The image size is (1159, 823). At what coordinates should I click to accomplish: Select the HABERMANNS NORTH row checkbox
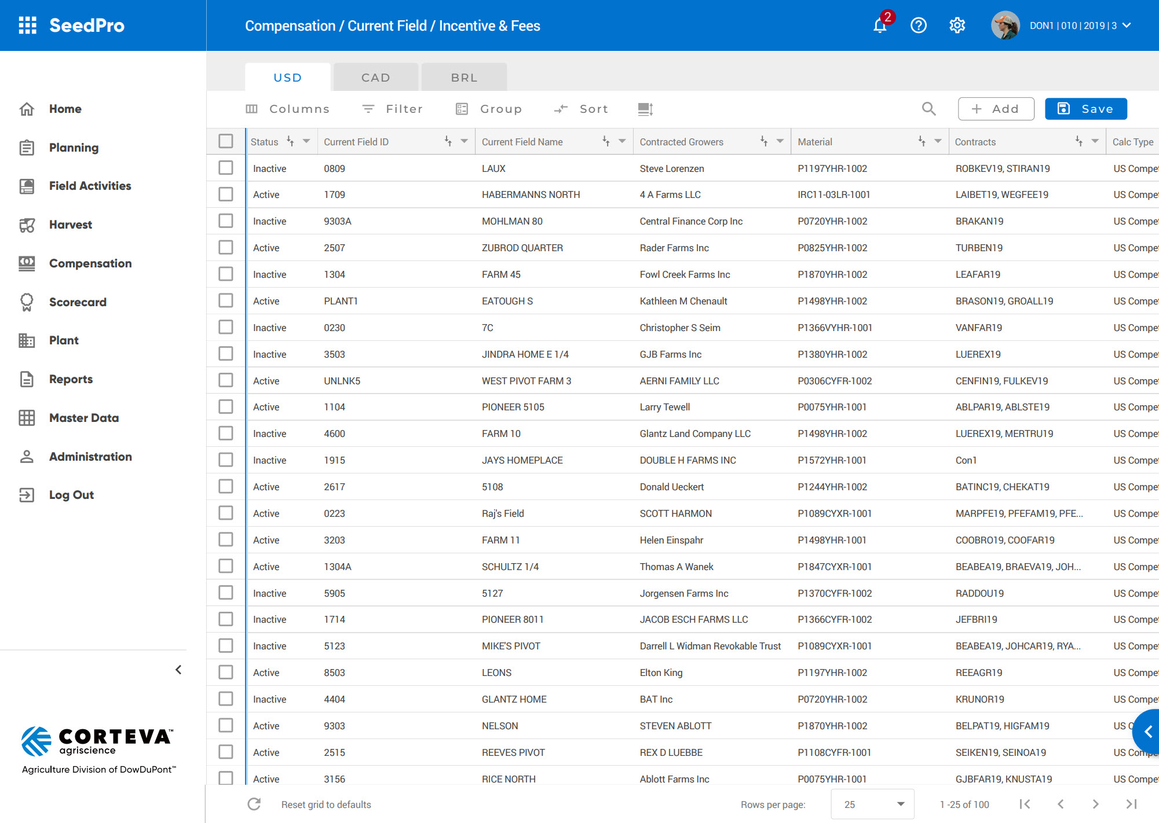pyautogui.click(x=226, y=194)
